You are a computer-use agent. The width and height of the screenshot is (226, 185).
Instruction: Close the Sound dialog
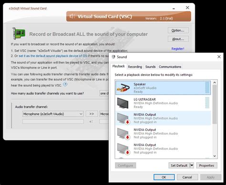coord(219,57)
